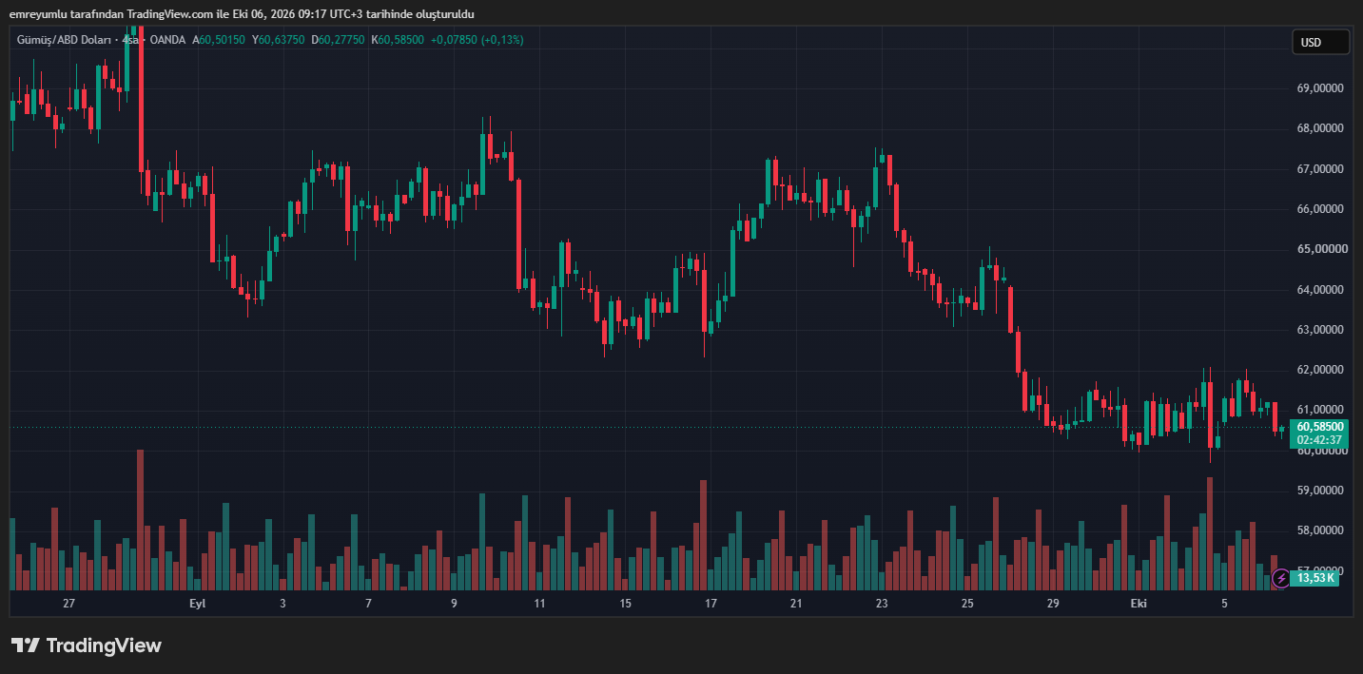
Task: Click the OANDA source label
Action: tap(168, 40)
